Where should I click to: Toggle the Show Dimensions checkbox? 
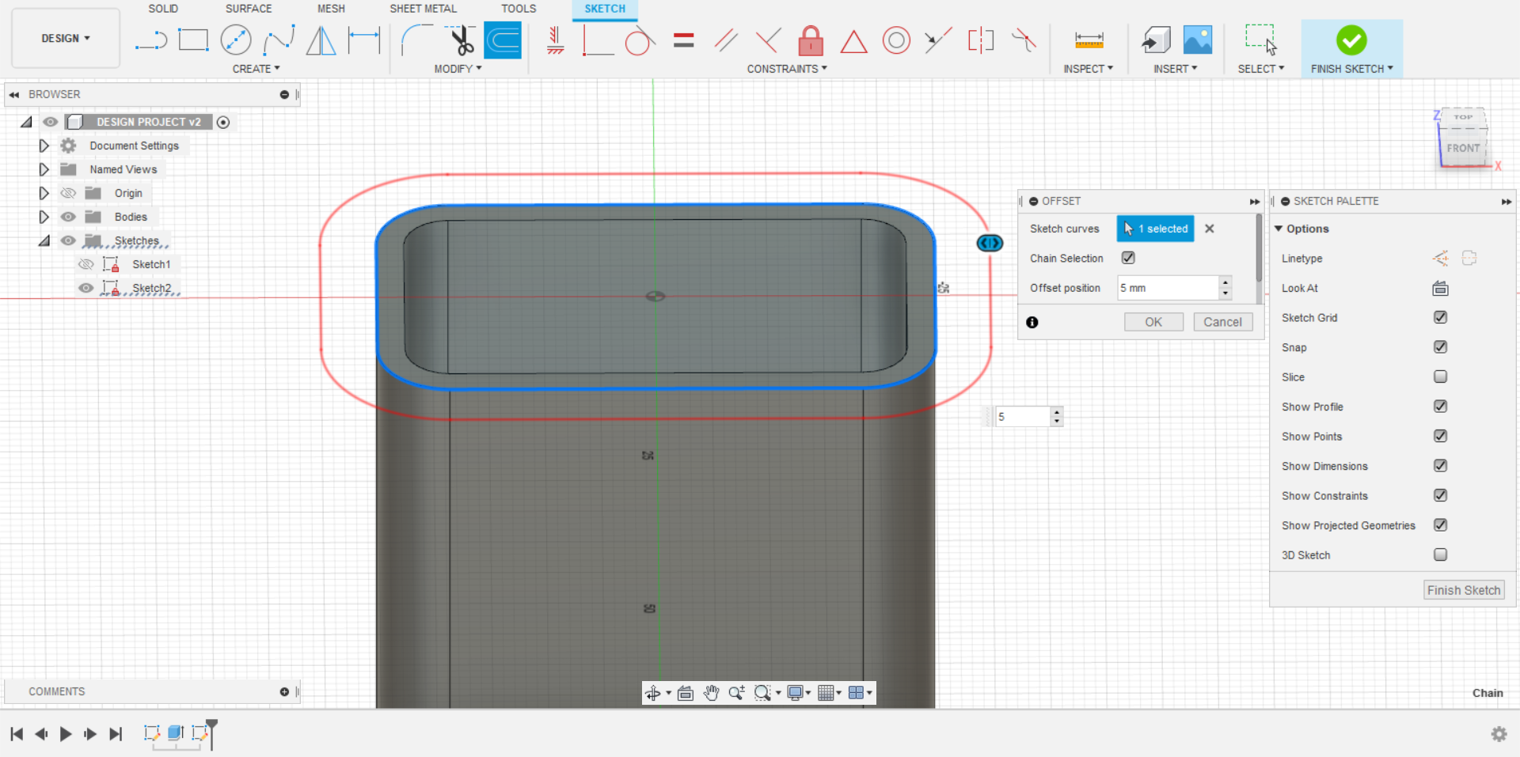click(x=1440, y=466)
